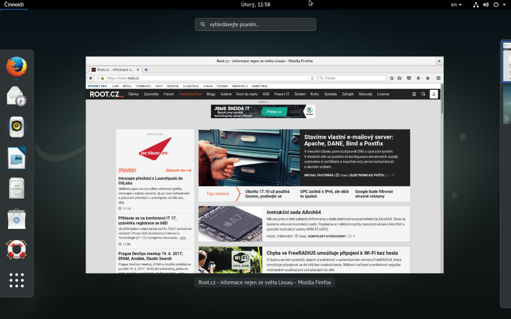
Task: Open the Zdroják nav item
Action: [x=348, y=94]
